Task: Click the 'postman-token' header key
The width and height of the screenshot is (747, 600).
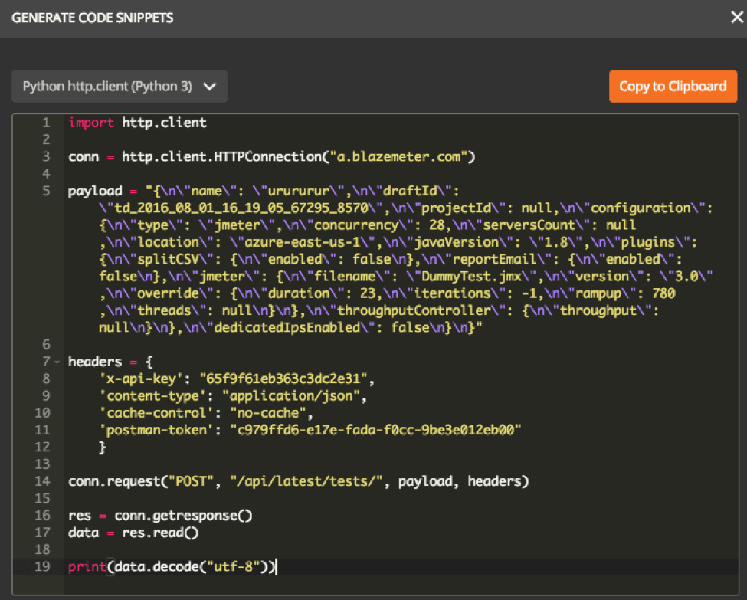Action: click(156, 430)
